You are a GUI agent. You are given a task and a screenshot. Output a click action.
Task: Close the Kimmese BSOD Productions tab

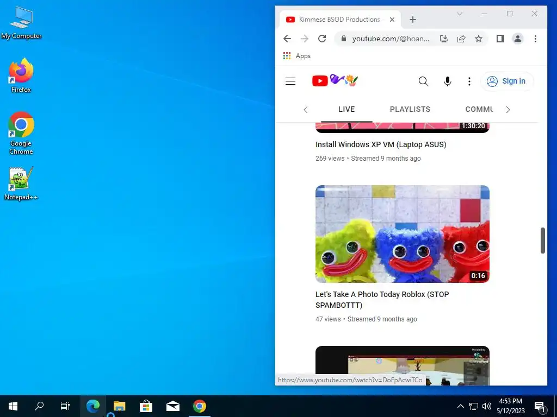click(x=392, y=20)
